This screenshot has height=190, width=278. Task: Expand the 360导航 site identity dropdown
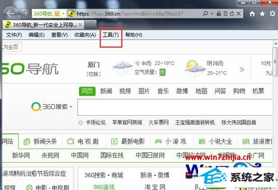coord(63,14)
